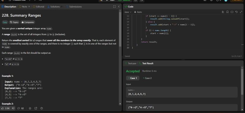The image size is (245, 113).
Task: Click the share link icon
Action: coord(36,108)
